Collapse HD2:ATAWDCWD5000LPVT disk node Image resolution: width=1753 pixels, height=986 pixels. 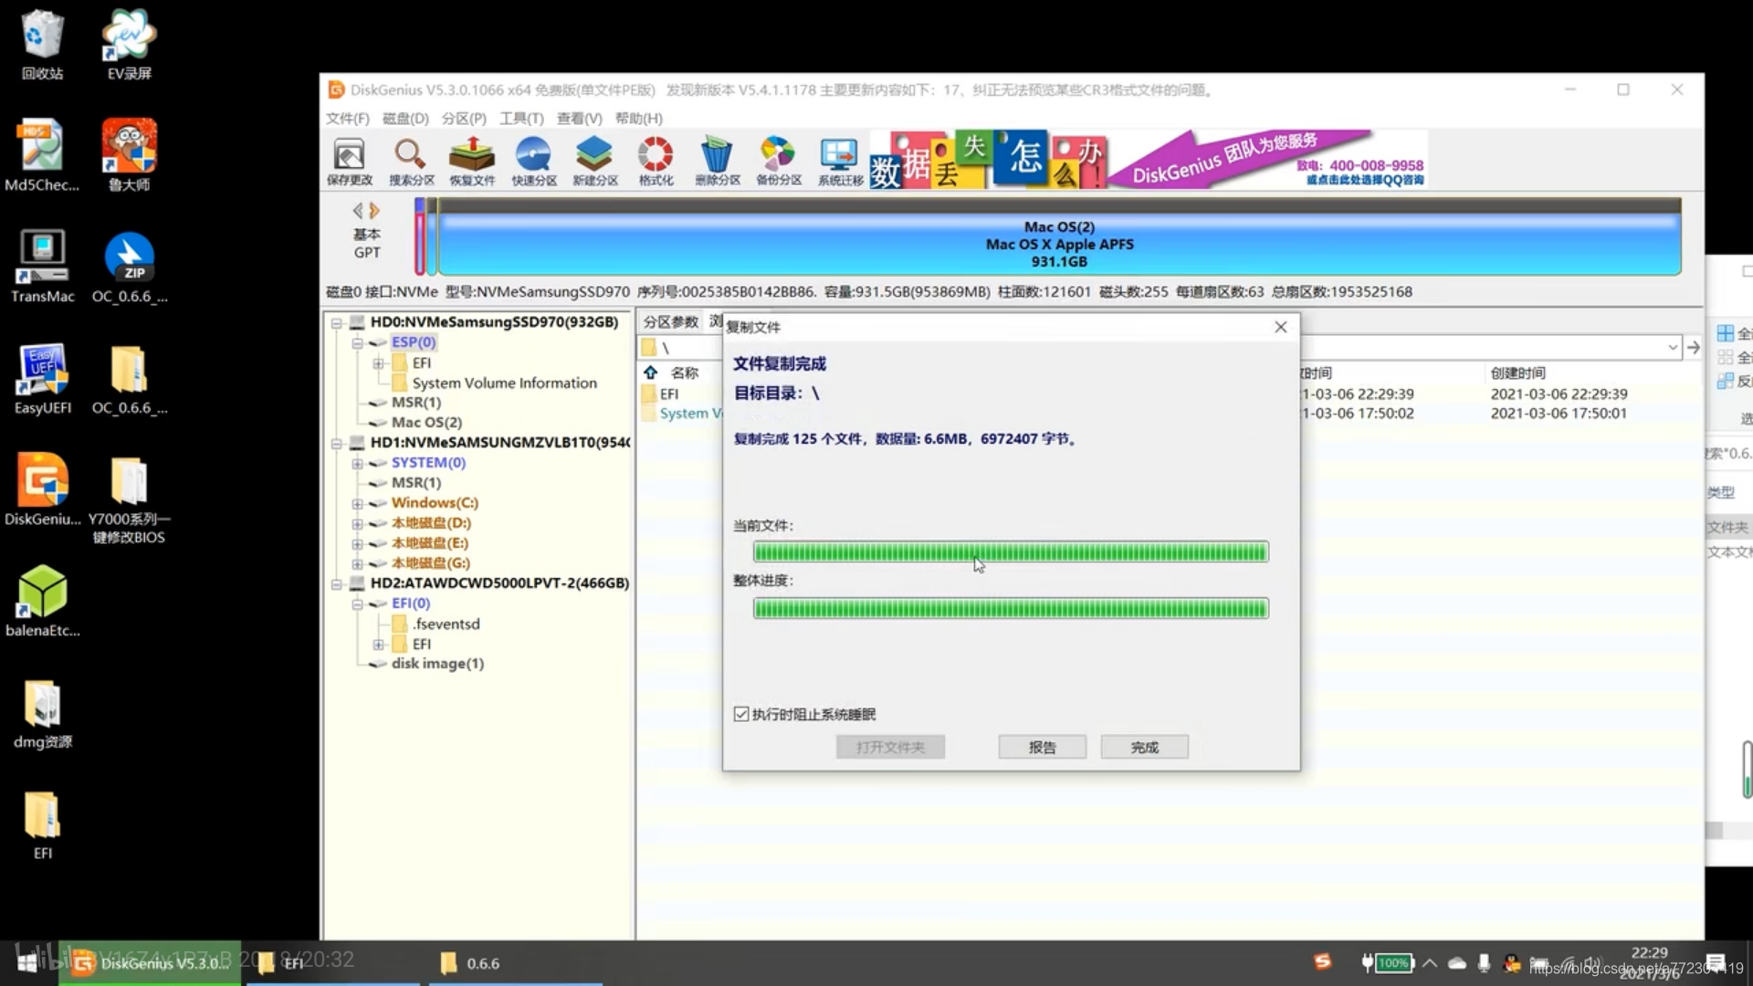337,583
